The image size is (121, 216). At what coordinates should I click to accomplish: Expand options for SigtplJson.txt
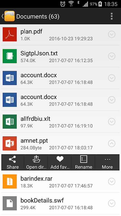[x=112, y=56]
